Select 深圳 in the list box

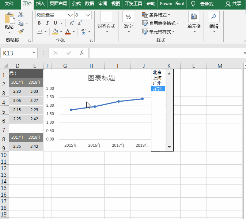tap(158, 89)
